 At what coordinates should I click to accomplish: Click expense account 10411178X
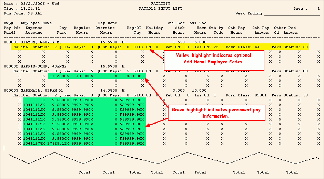click(x=34, y=143)
